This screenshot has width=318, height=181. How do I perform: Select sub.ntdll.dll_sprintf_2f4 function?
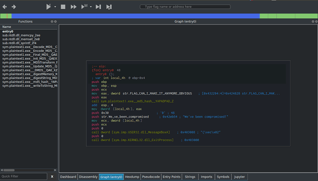(x=29, y=43)
